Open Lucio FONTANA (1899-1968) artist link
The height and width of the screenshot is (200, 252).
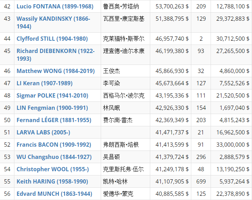[x=55, y=6]
